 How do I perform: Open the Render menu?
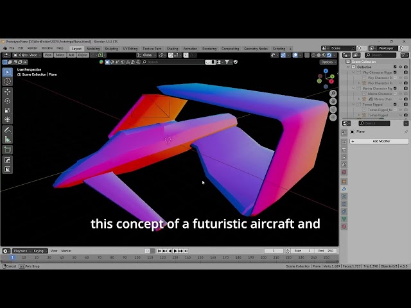click(x=33, y=49)
